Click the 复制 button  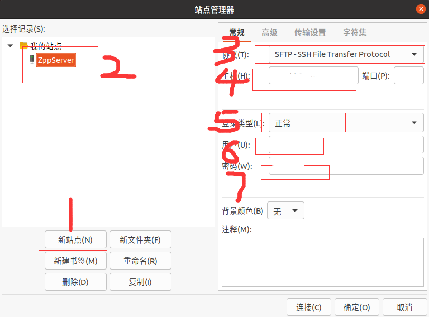(x=140, y=281)
